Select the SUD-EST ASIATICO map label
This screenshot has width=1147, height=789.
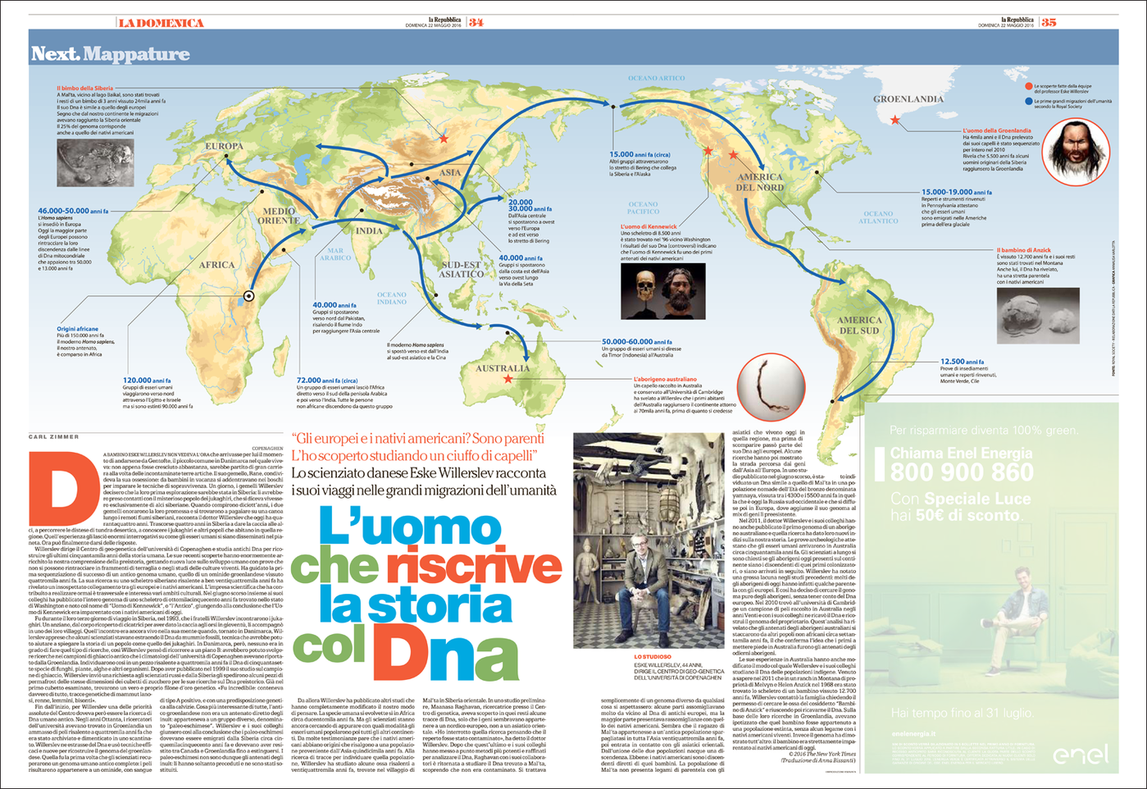[x=462, y=269]
